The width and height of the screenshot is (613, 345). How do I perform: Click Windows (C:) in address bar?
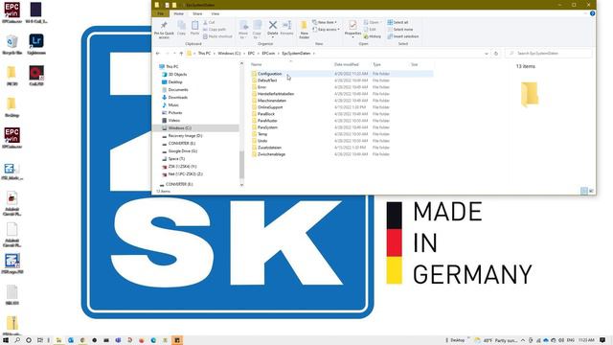coord(229,54)
